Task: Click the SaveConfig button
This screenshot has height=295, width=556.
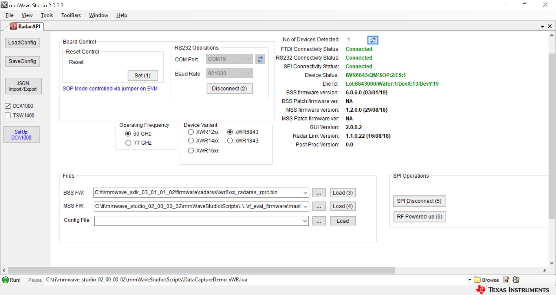Action: [22, 61]
